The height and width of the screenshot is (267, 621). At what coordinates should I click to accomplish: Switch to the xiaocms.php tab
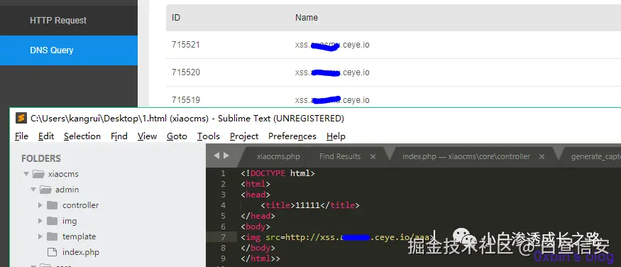(x=278, y=156)
